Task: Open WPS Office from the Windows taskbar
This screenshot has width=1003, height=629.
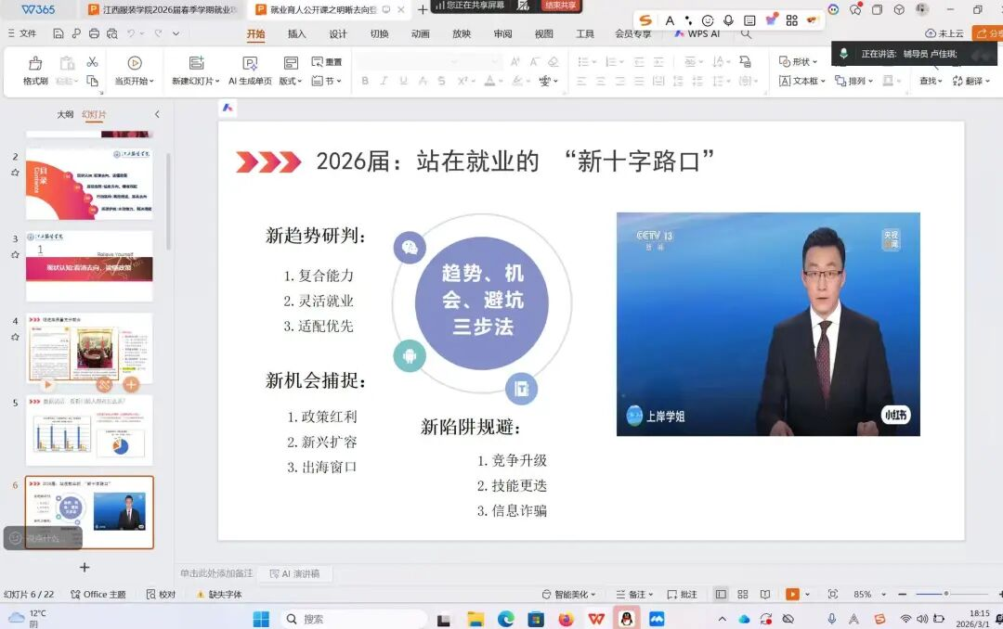Action: (x=595, y=619)
